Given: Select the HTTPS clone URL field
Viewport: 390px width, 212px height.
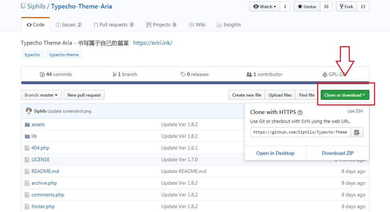Looking at the screenshot, I should coord(300,132).
